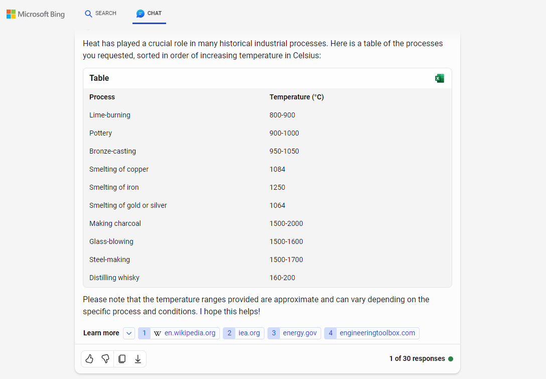
Task: Click the '1 of 30 responses' counter
Action: pos(417,358)
